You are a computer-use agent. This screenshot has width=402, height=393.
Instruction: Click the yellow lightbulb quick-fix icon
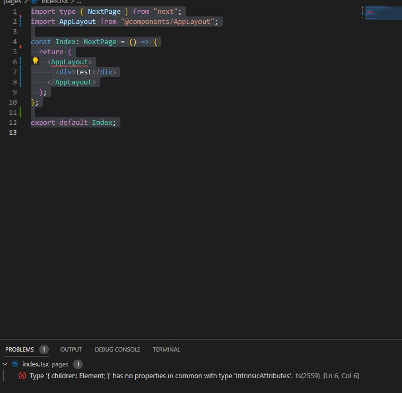coord(35,61)
